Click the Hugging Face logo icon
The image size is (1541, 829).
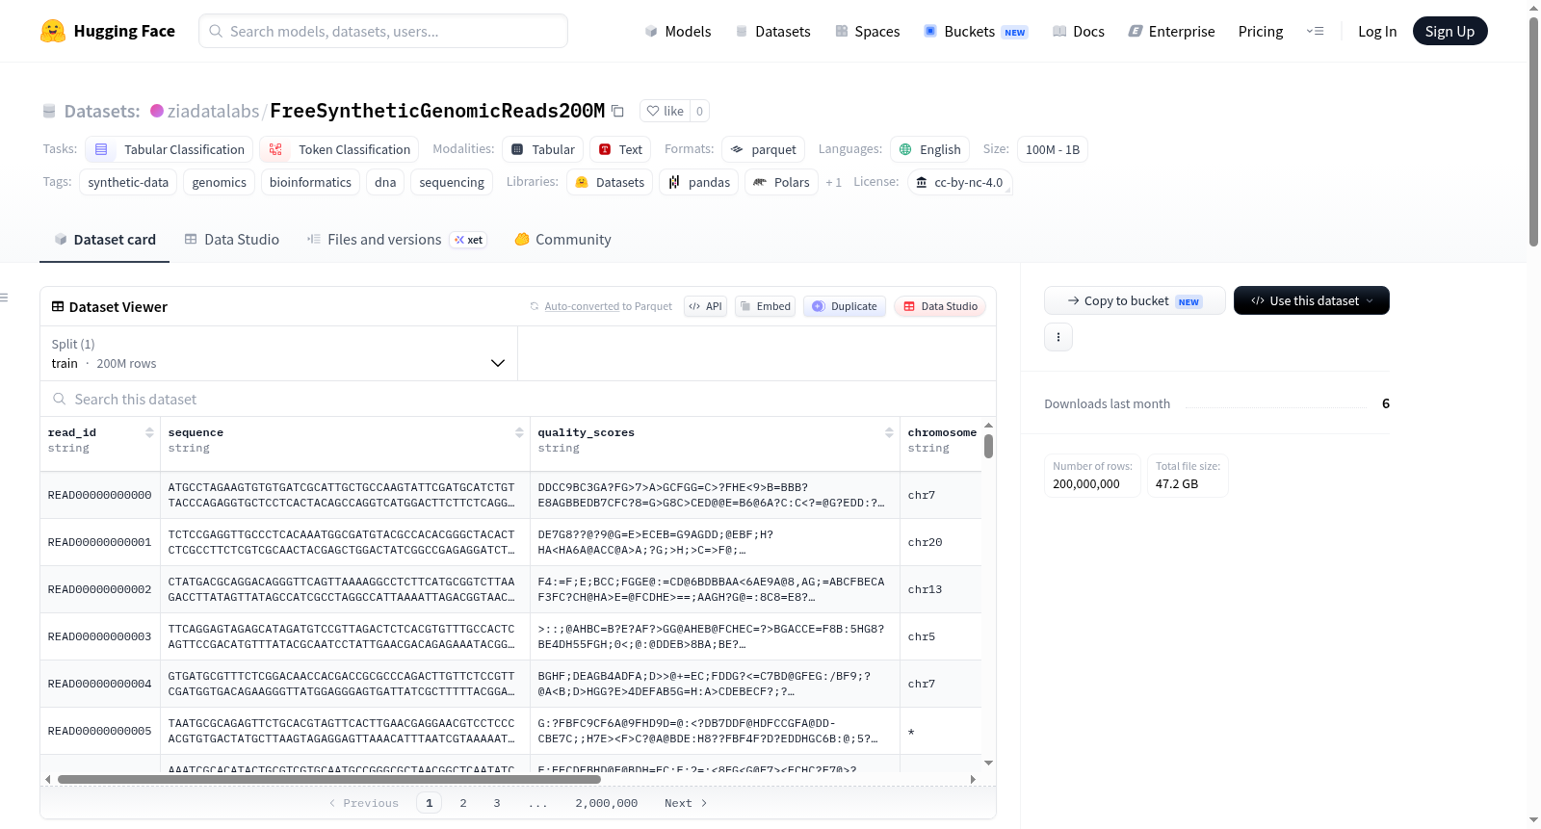pyautogui.click(x=53, y=31)
